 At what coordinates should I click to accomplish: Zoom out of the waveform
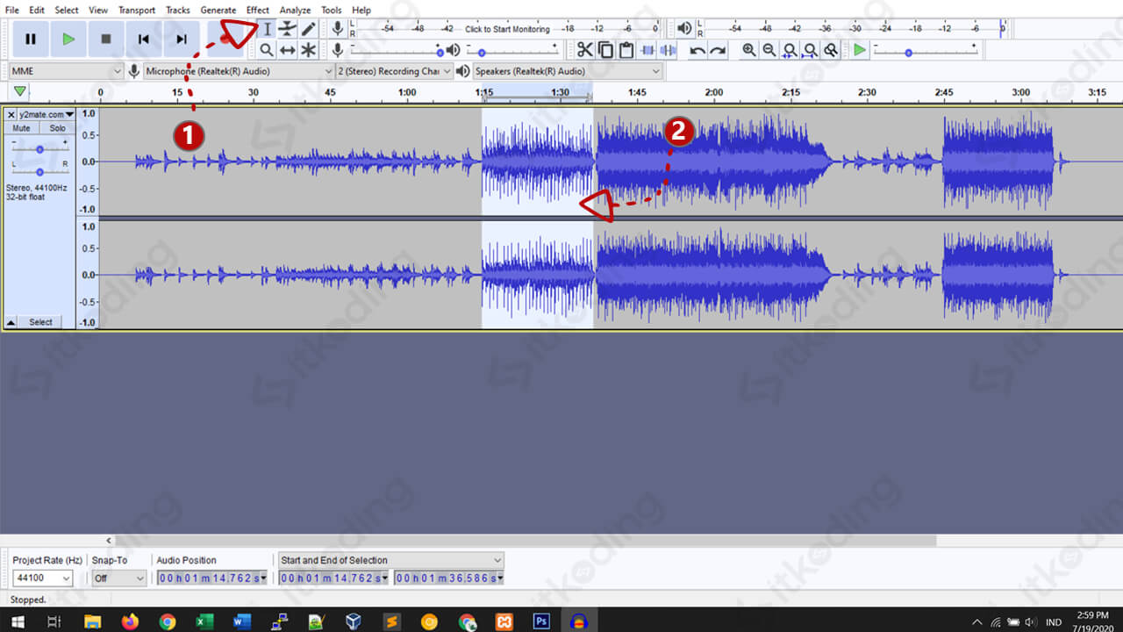coord(769,50)
